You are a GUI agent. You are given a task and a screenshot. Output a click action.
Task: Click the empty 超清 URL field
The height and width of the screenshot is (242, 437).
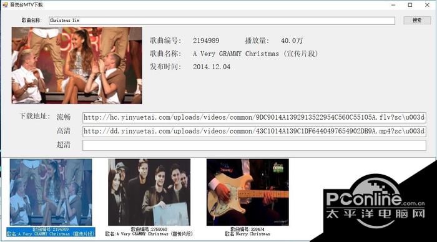point(254,145)
